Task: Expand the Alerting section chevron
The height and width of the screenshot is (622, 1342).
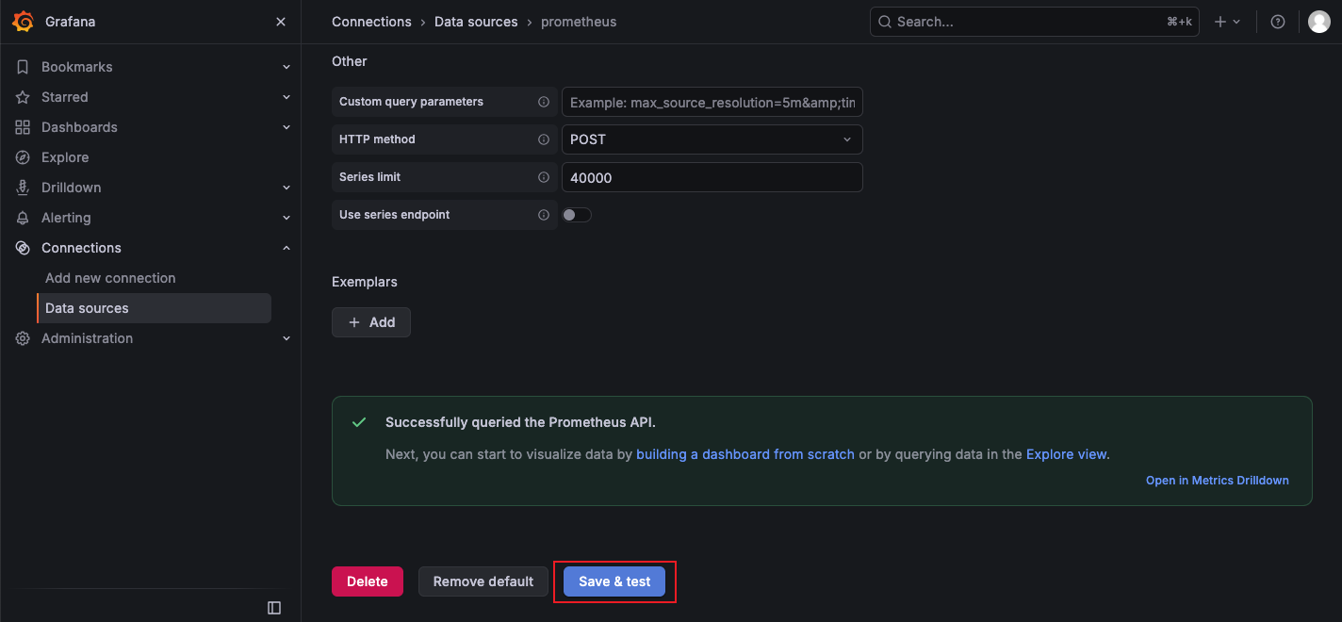Action: [286, 218]
